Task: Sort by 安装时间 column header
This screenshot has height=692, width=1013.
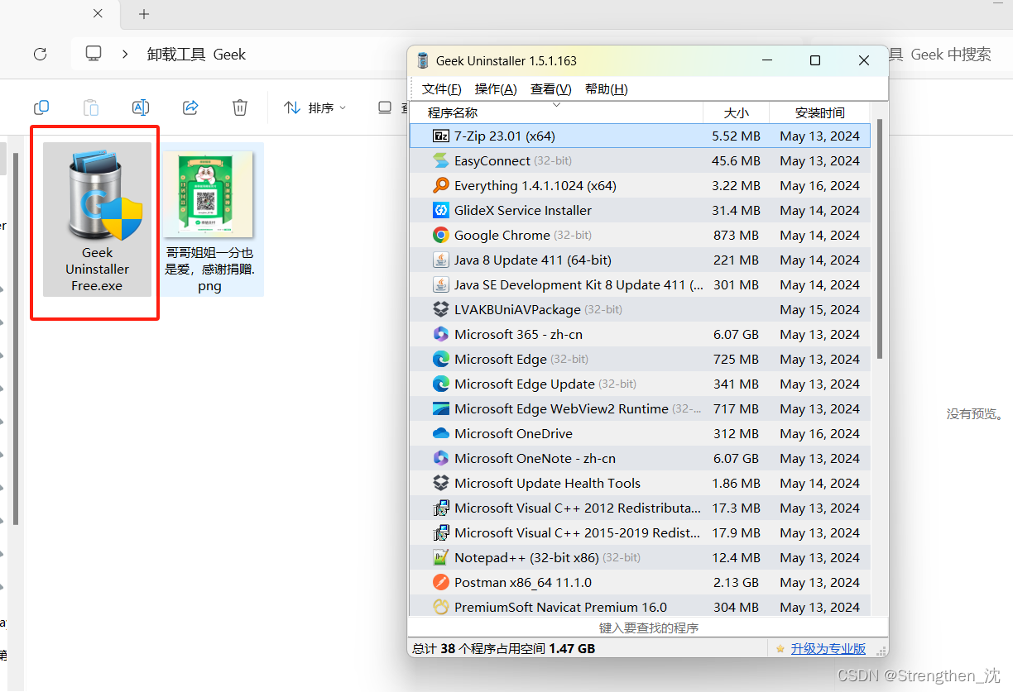Action: pyautogui.click(x=819, y=112)
